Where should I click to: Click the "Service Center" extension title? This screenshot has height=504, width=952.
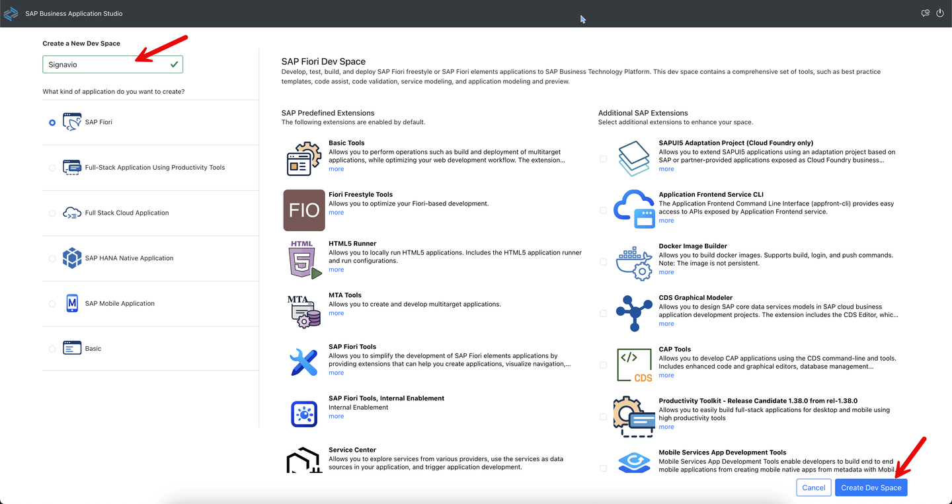click(x=352, y=450)
